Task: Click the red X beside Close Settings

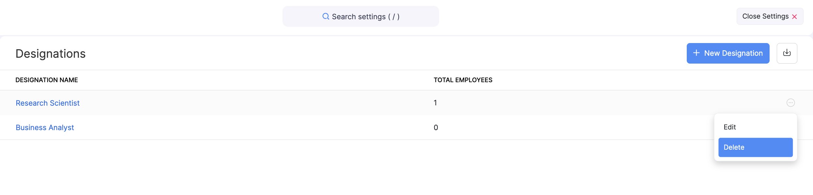Action: click(x=794, y=17)
